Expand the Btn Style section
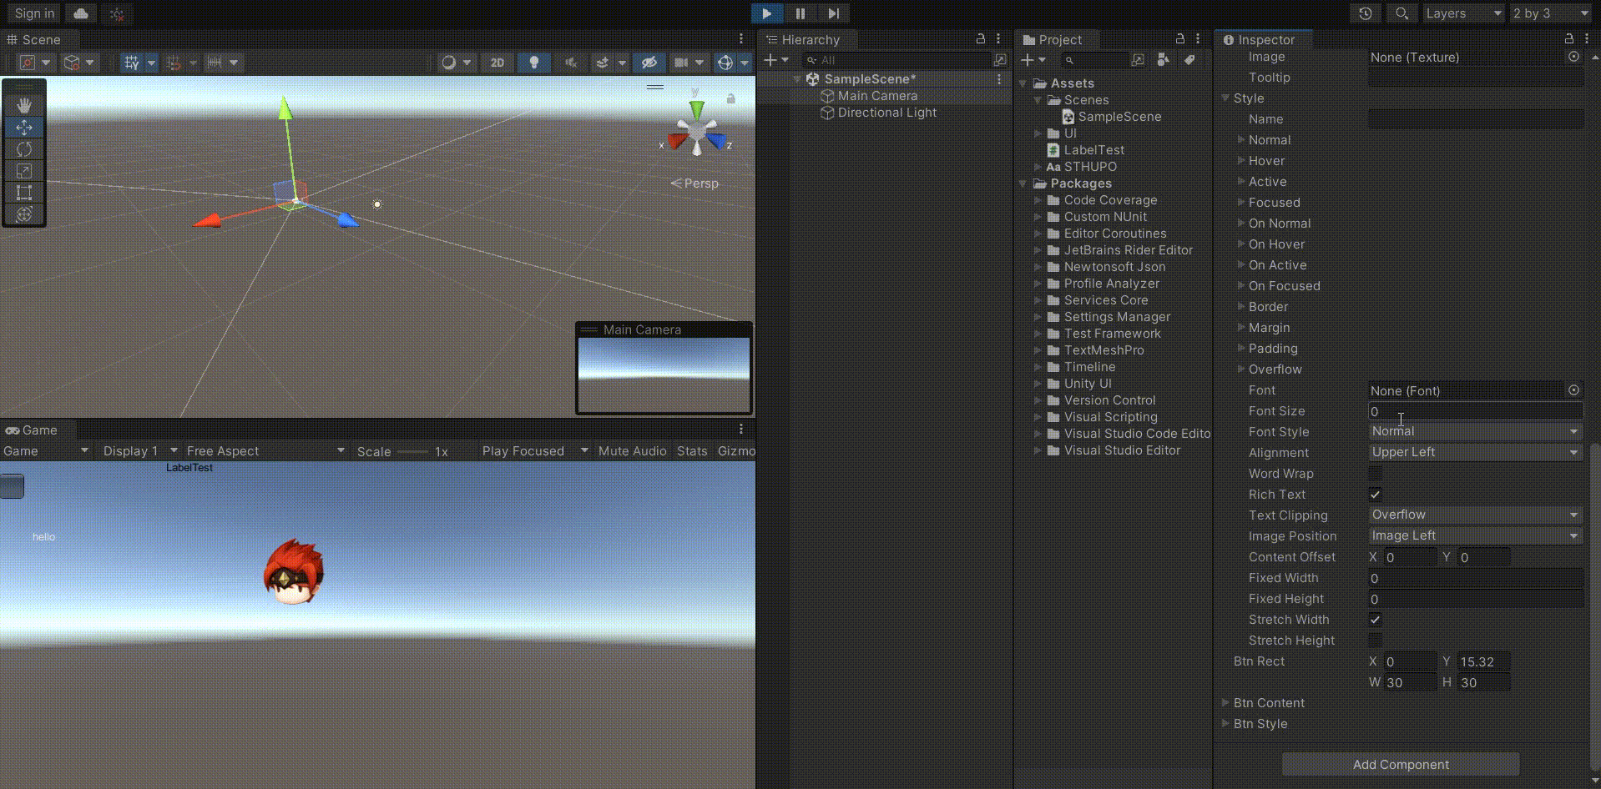 click(1225, 724)
